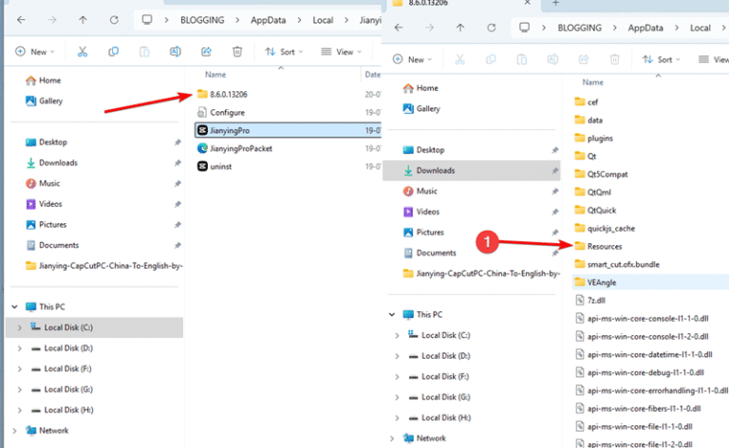Image resolution: width=729 pixels, height=448 pixels.
Task: Click Name column header in right window
Action: click(592, 83)
